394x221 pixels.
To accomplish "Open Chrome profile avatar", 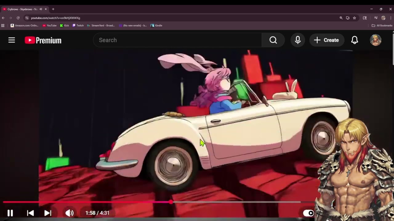I will 383,18.
